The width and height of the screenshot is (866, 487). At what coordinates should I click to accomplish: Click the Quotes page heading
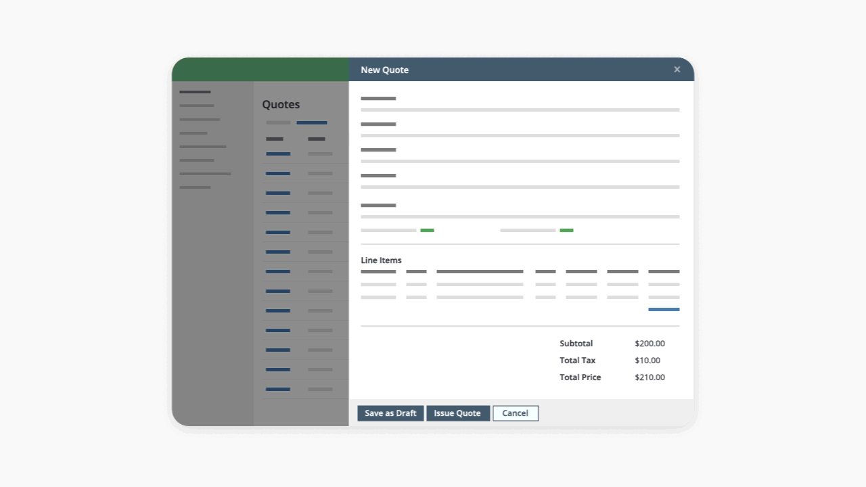pos(281,104)
